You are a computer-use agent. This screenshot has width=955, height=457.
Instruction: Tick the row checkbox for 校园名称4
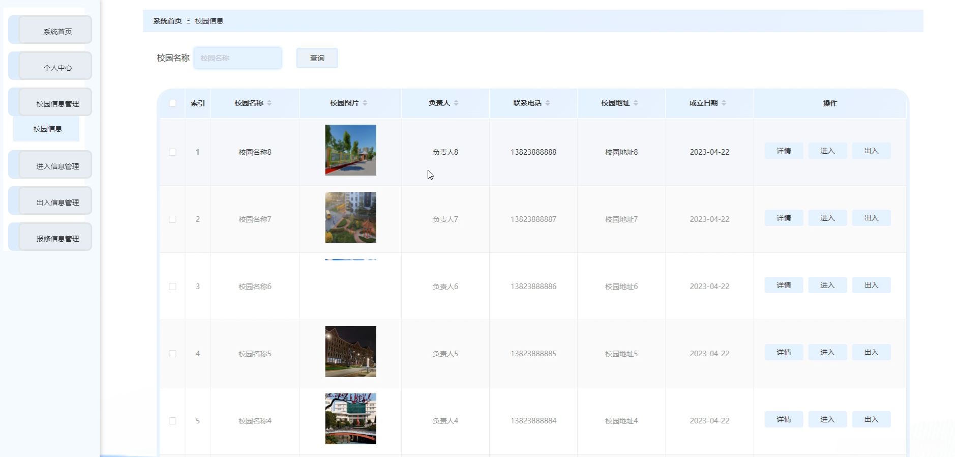tap(172, 421)
